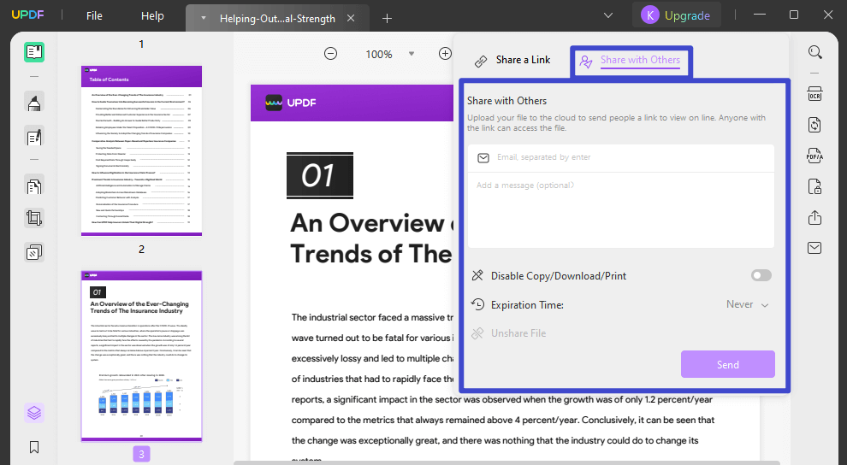Click the zoom in plus button

[445, 53]
